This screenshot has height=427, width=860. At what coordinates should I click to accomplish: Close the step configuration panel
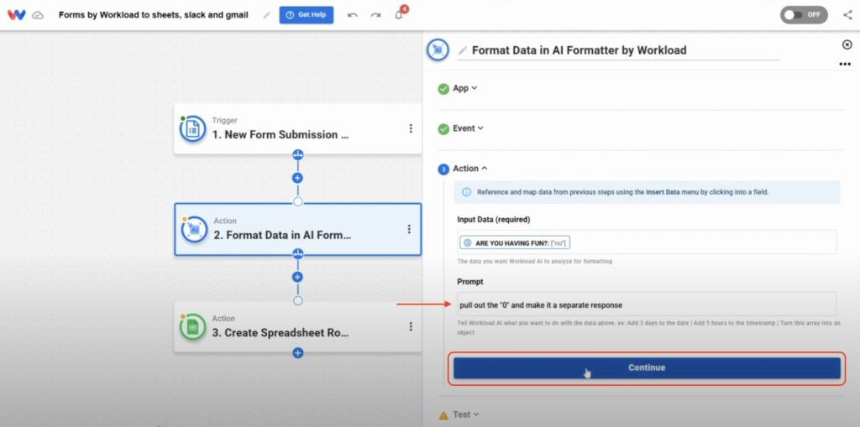(x=847, y=44)
